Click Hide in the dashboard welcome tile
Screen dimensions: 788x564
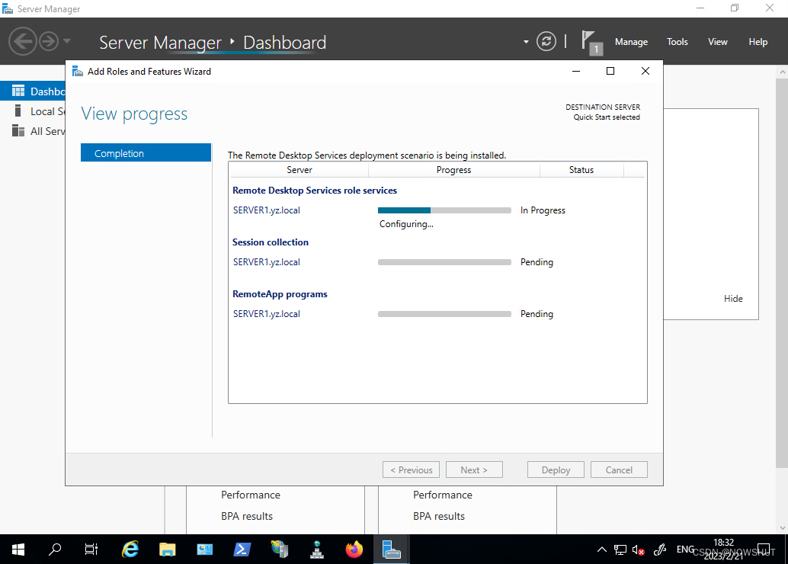pos(733,299)
